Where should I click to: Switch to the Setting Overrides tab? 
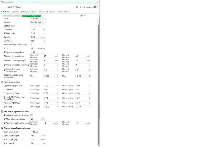tap(29, 12)
